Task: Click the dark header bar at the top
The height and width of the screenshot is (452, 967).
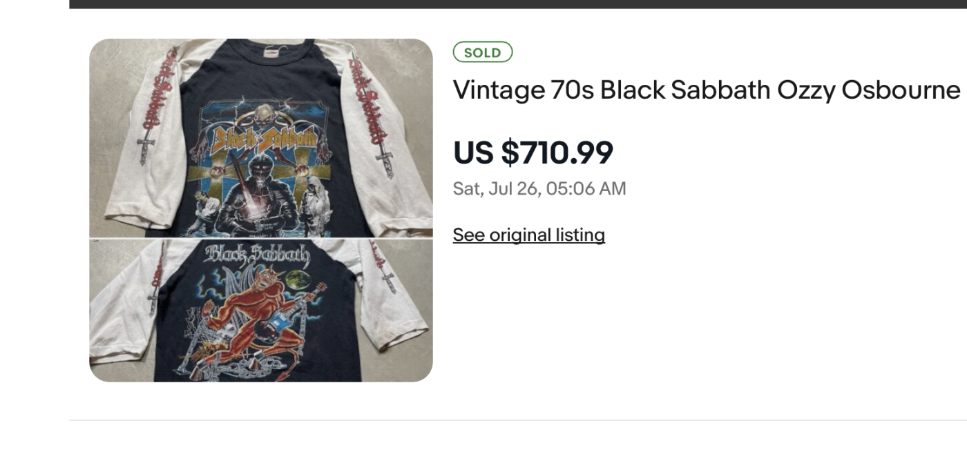Action: click(x=518, y=3)
